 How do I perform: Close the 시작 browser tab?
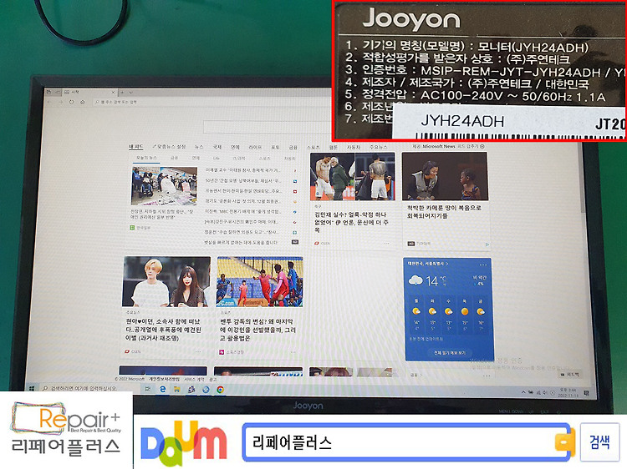point(113,92)
